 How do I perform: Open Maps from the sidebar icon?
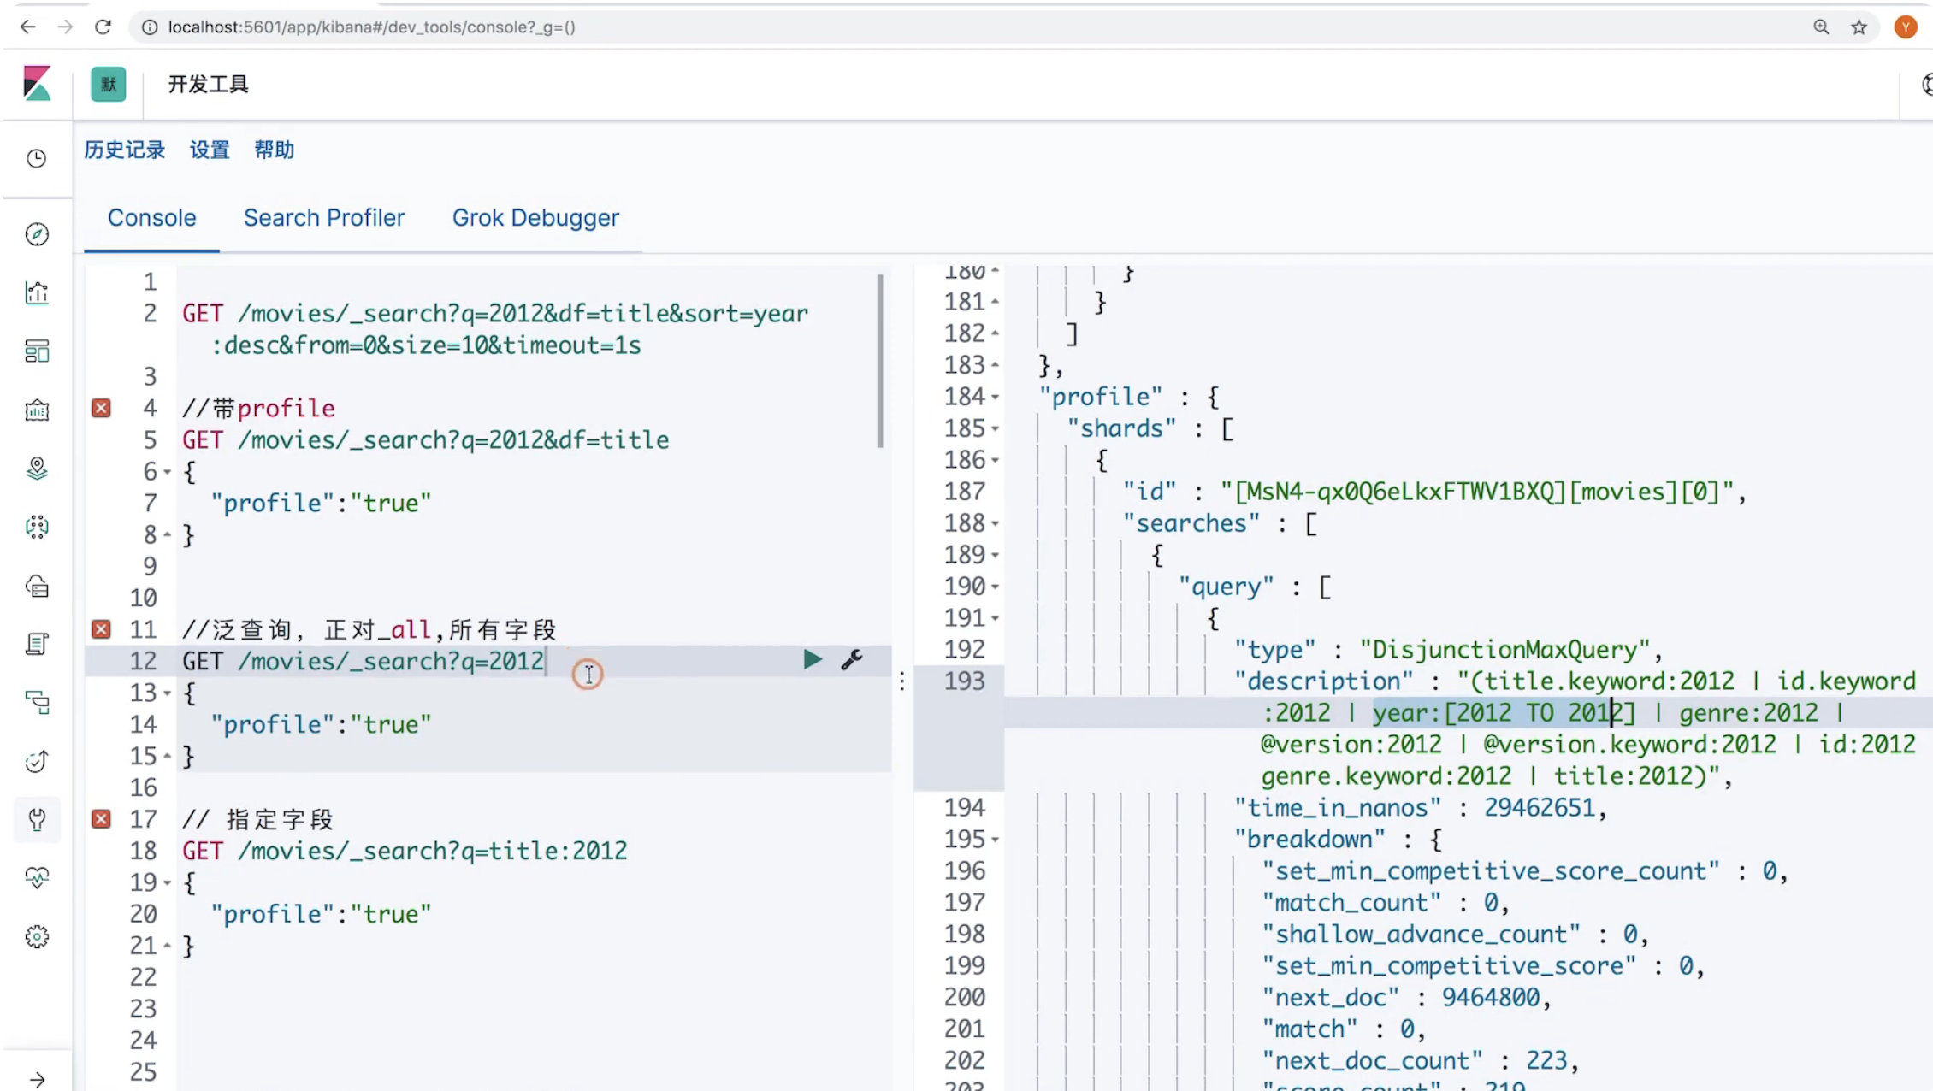click(37, 469)
